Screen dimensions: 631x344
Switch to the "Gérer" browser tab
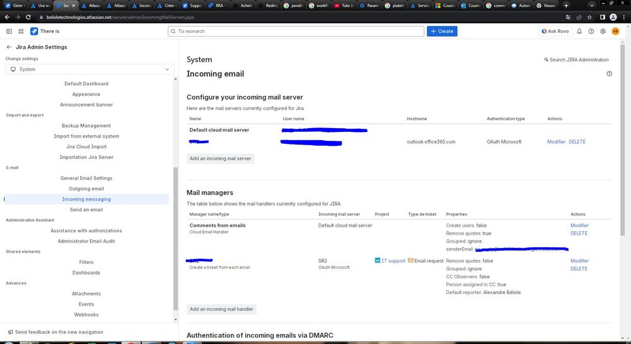14,6
